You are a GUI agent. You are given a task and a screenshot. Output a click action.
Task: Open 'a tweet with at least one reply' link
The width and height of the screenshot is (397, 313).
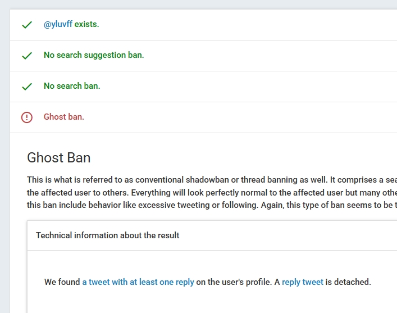click(x=138, y=282)
